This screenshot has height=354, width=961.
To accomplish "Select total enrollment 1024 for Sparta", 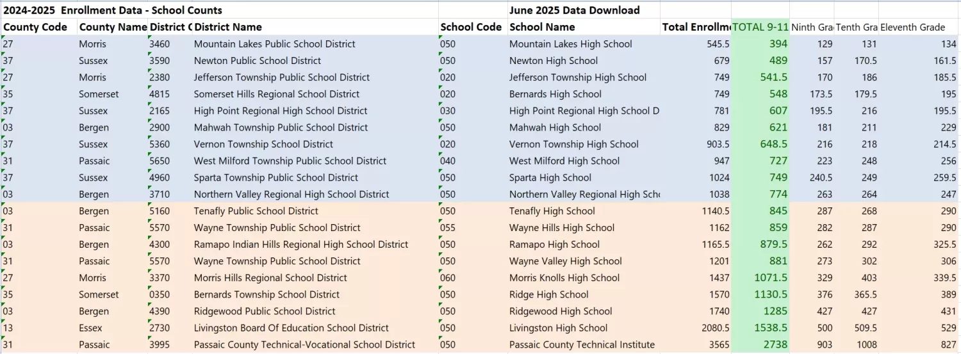I will 696,177.
